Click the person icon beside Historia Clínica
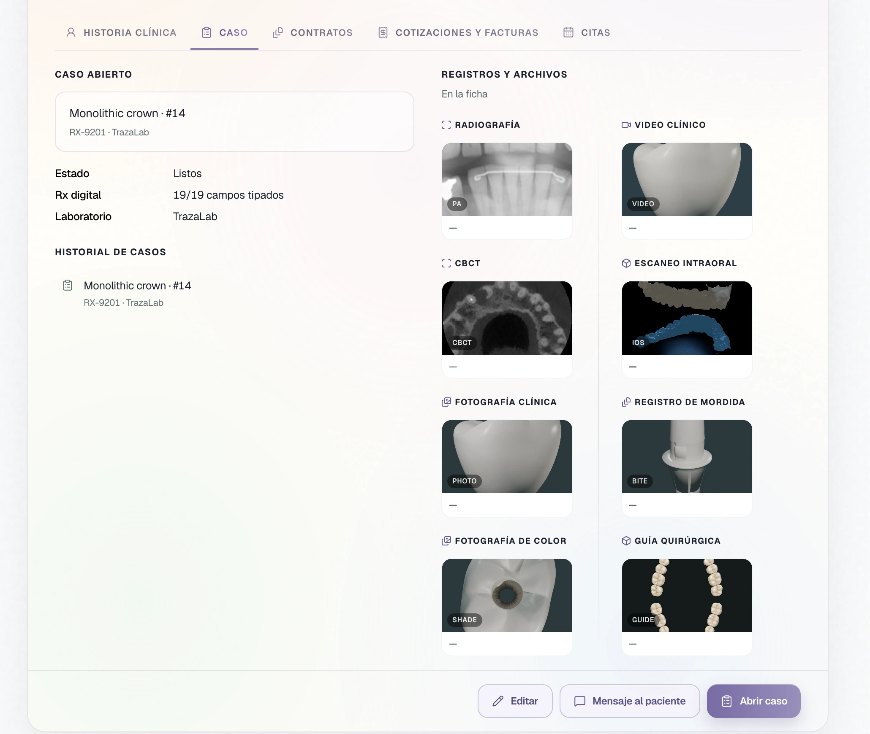Screen dimensions: 870x734 (x=71, y=32)
